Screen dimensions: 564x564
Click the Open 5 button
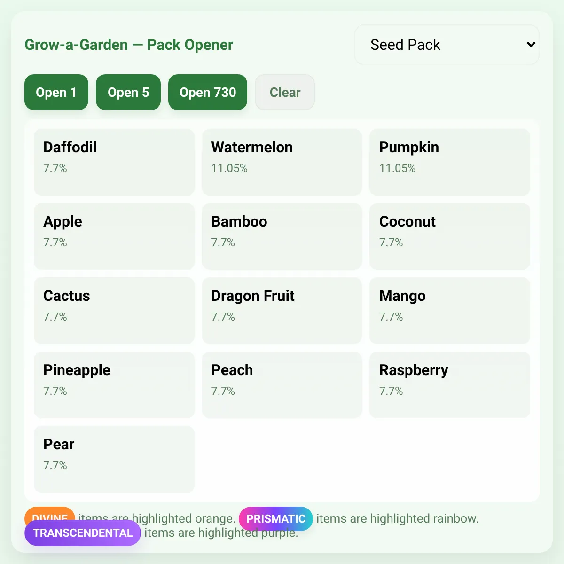click(x=128, y=92)
